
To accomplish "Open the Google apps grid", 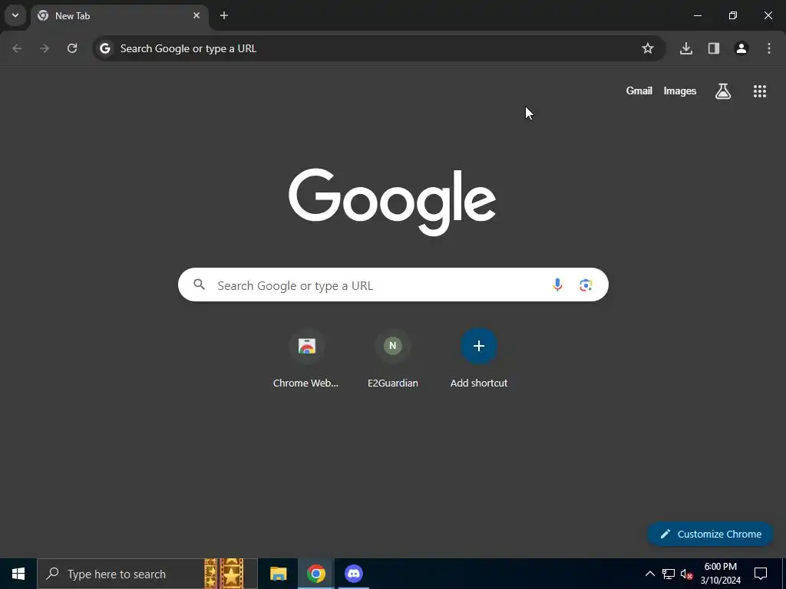I will (760, 90).
